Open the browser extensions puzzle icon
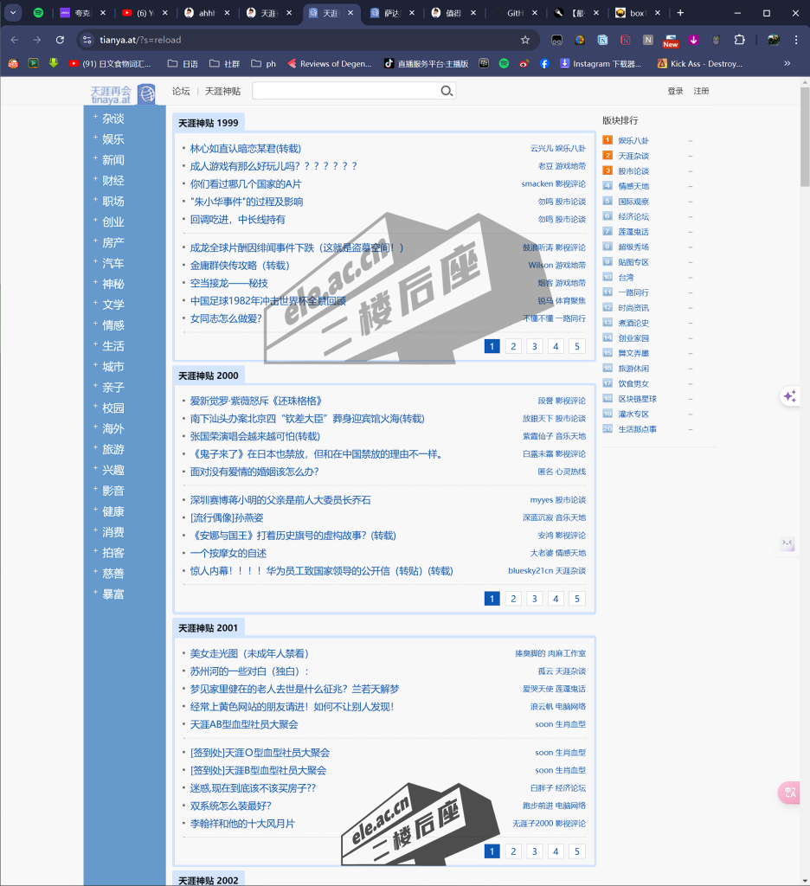 [x=738, y=39]
